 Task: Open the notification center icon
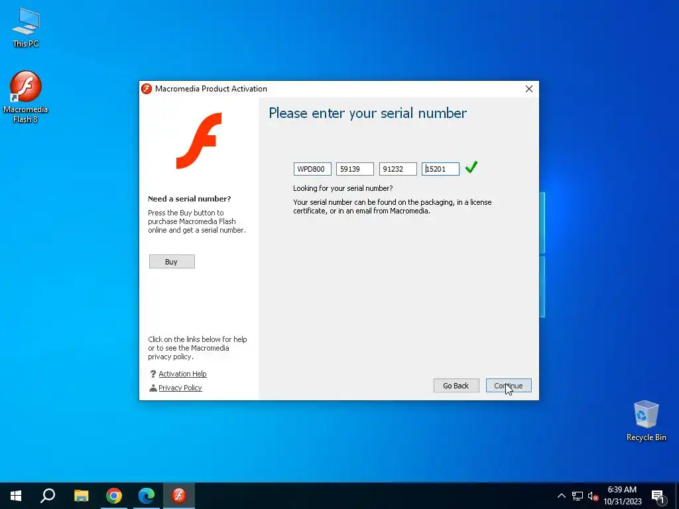658,496
